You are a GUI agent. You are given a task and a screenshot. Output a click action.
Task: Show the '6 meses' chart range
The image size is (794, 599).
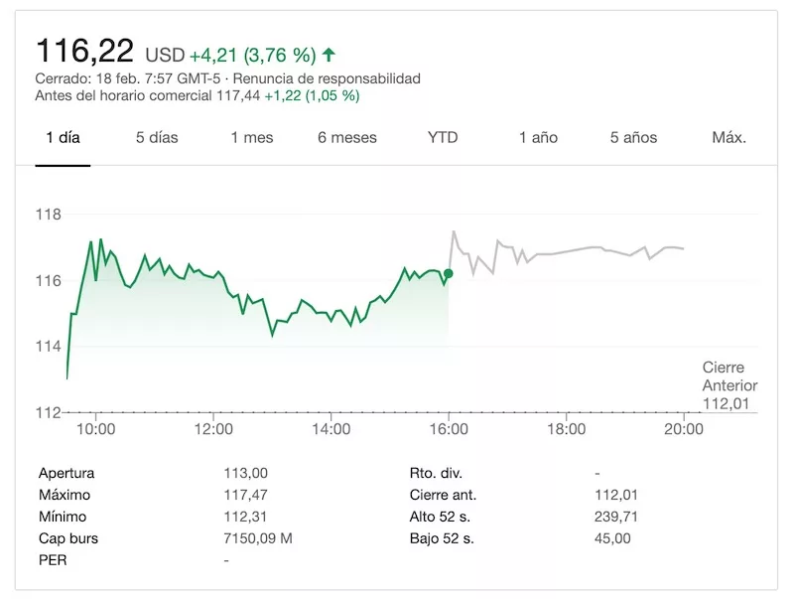(347, 137)
